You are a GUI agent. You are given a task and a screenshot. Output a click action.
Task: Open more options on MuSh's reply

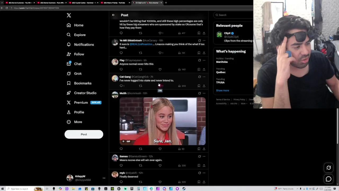point(204,93)
